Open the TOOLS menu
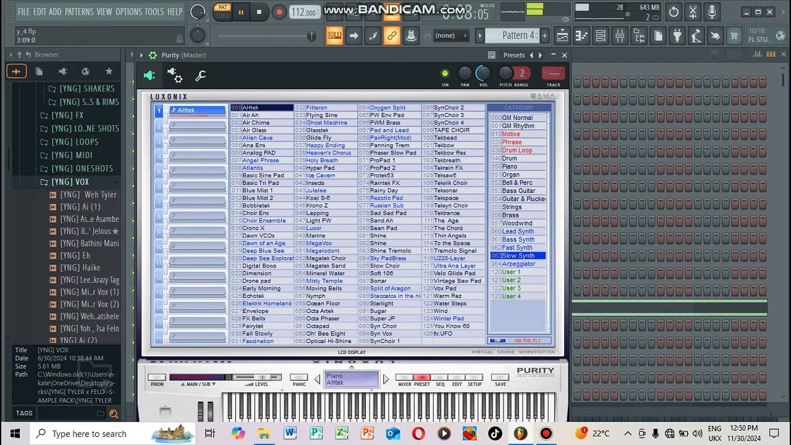 [x=154, y=12]
